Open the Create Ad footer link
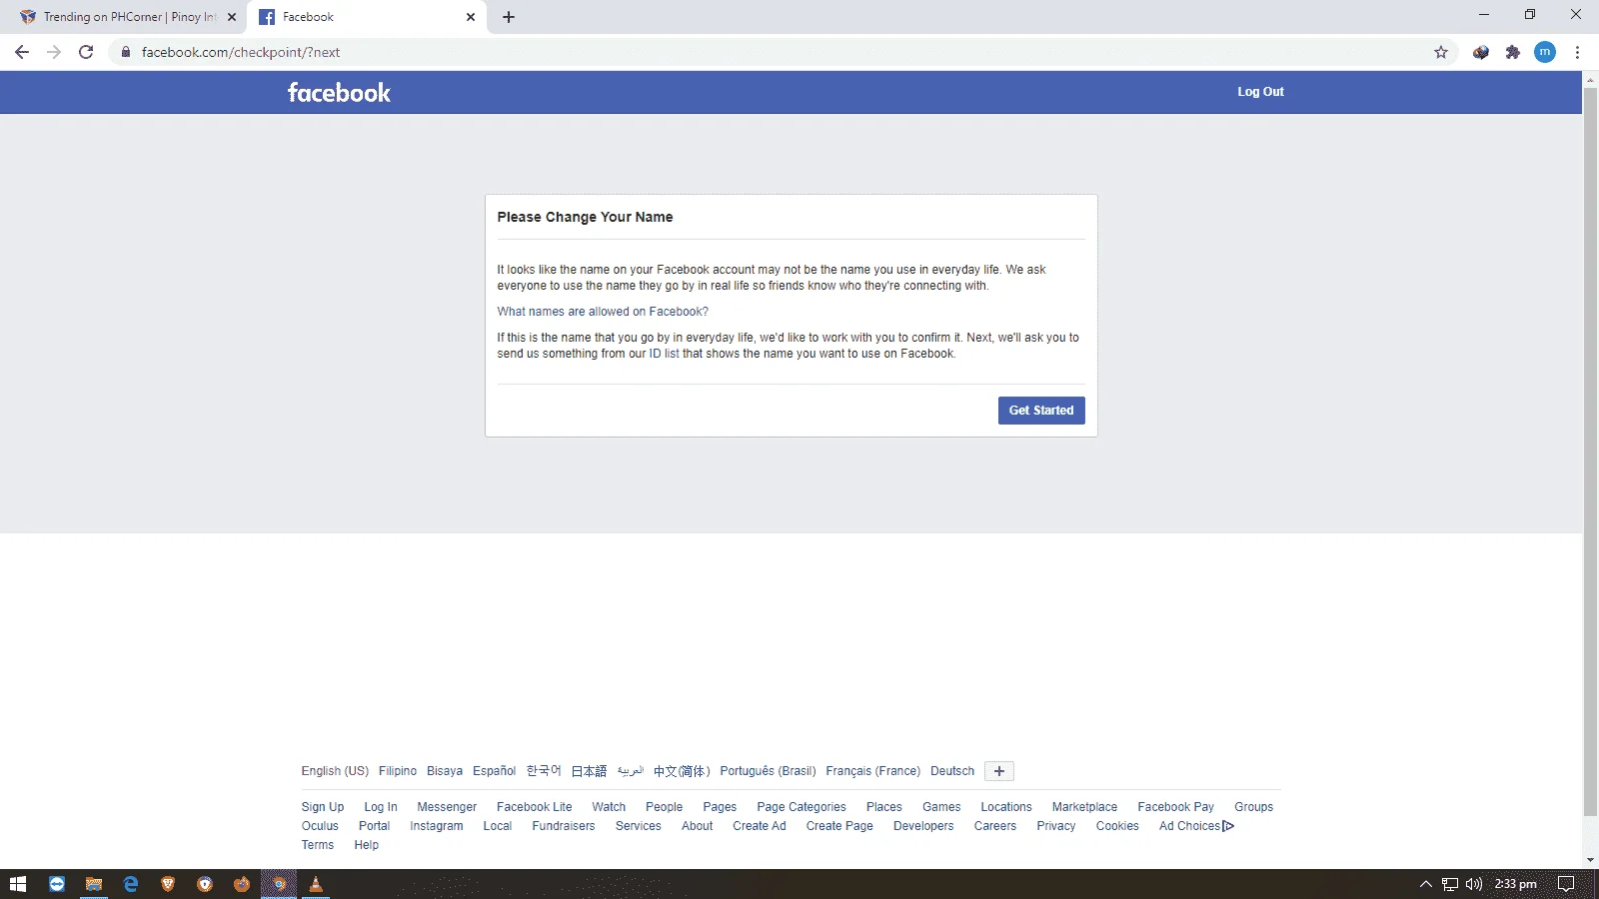The height and width of the screenshot is (899, 1599). [x=760, y=826]
